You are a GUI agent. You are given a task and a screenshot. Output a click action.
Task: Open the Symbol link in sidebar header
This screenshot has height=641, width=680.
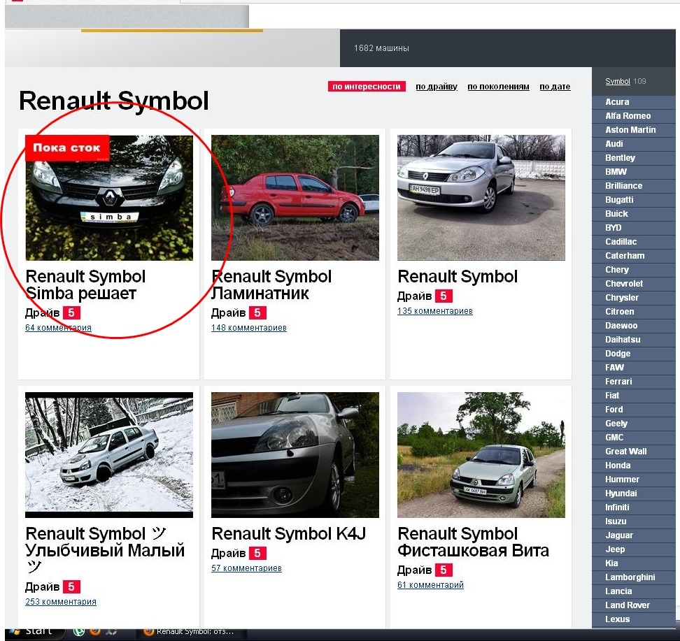[x=617, y=81]
